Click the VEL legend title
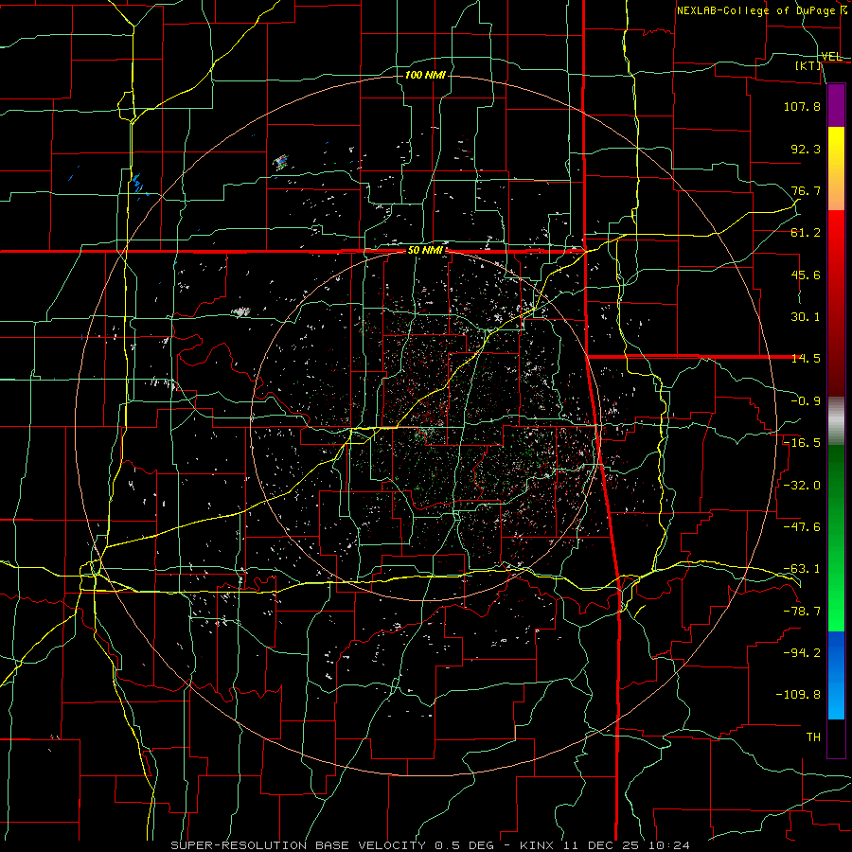The height and width of the screenshot is (852, 852). pyautogui.click(x=831, y=57)
